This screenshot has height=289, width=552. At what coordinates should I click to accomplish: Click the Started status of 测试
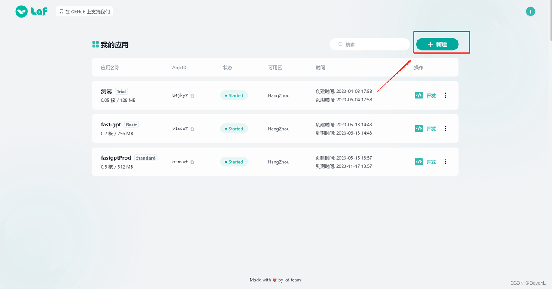[234, 95]
